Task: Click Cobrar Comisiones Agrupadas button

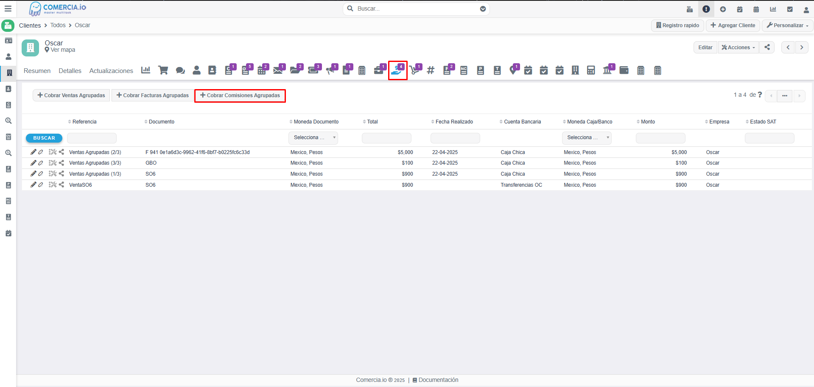Action: click(240, 95)
